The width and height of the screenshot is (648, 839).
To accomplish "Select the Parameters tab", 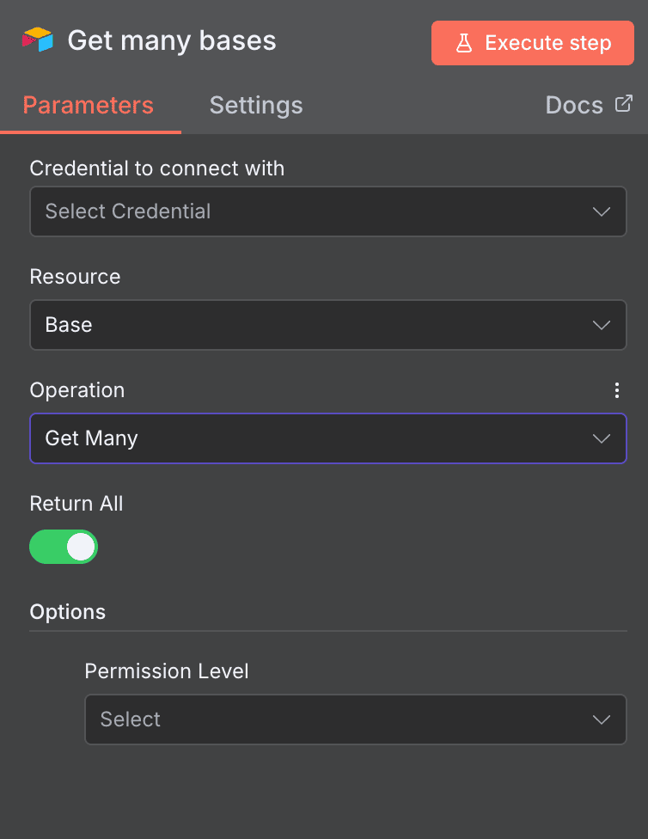I will [89, 105].
